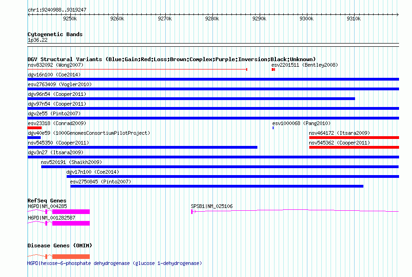Click the blue dgv96n54 gain bar
Screen dimensions: 412x277
[191, 99]
